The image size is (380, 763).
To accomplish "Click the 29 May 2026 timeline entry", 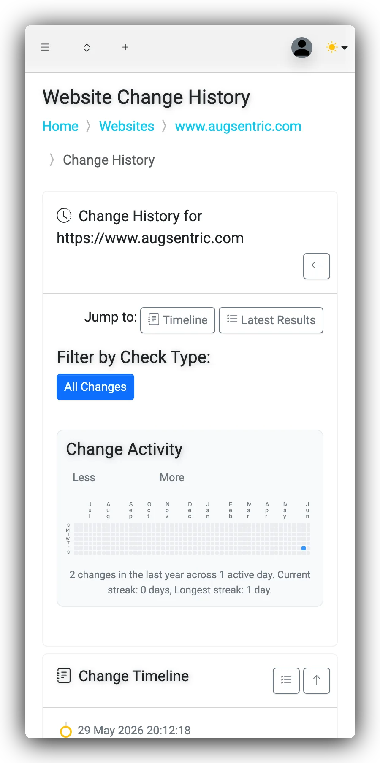I will pyautogui.click(x=134, y=730).
